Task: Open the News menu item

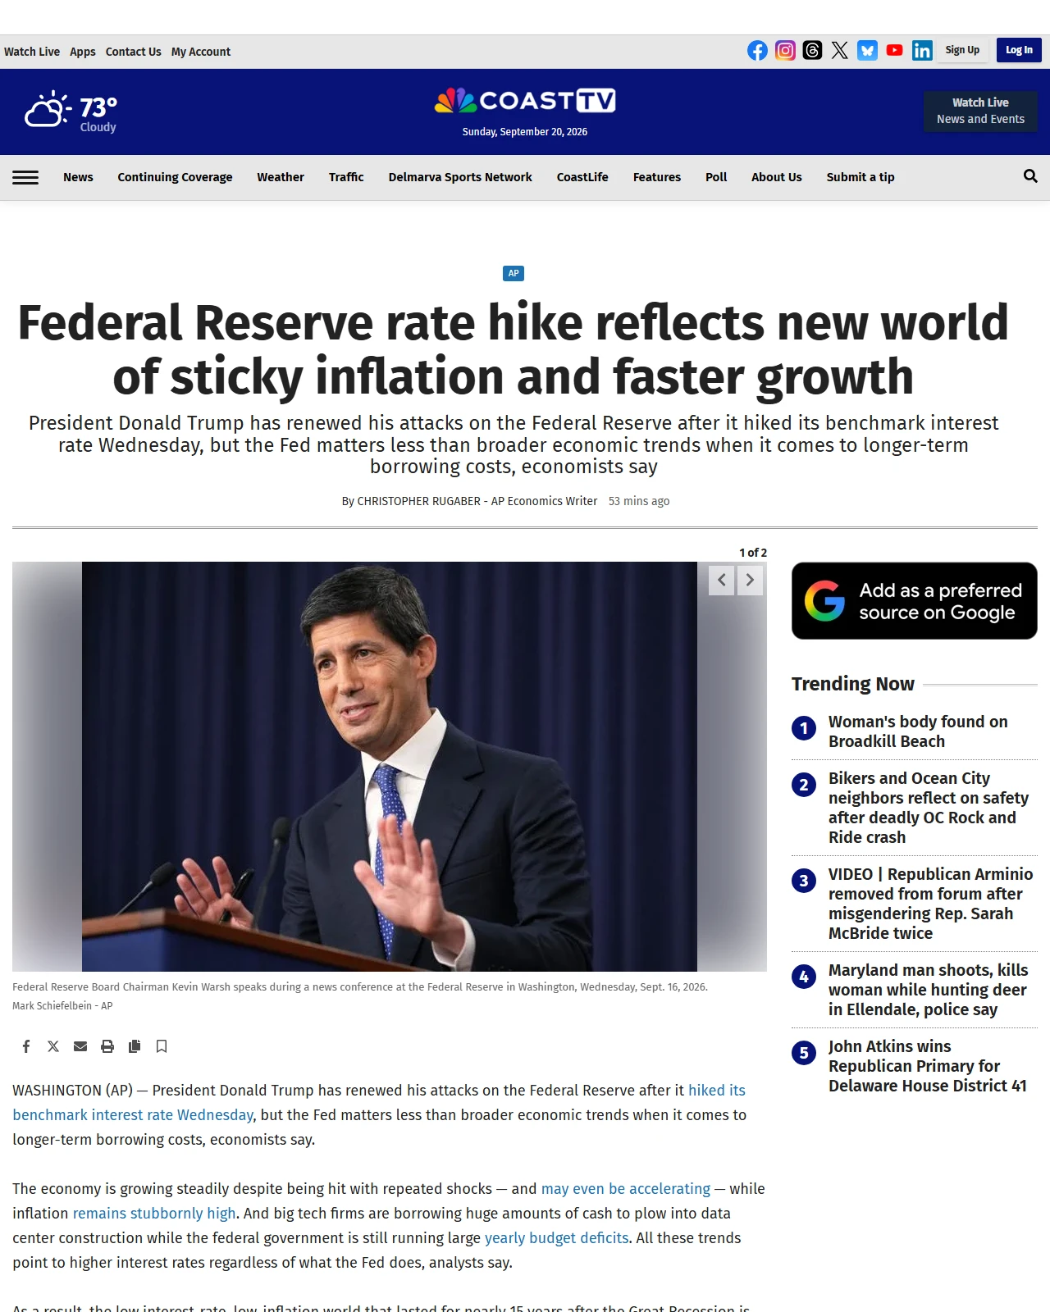Action: [78, 177]
